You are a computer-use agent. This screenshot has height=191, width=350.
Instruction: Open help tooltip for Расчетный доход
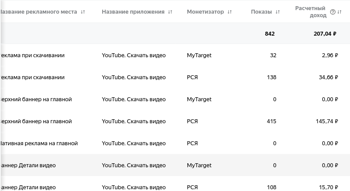click(332, 12)
